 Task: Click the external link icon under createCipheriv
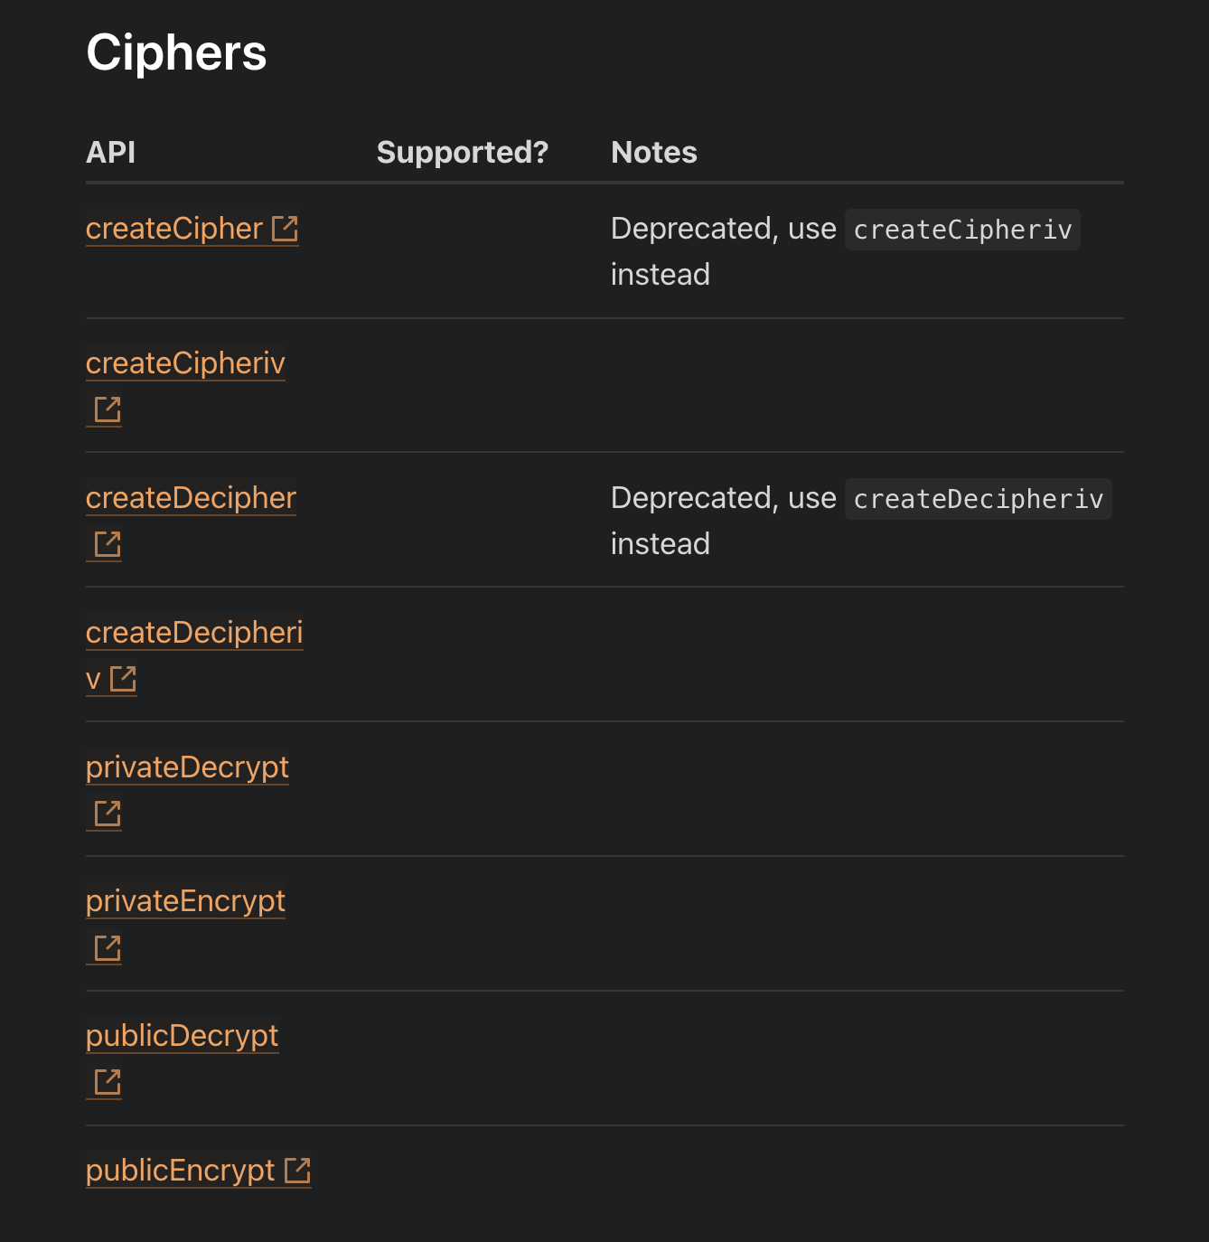[108, 409]
